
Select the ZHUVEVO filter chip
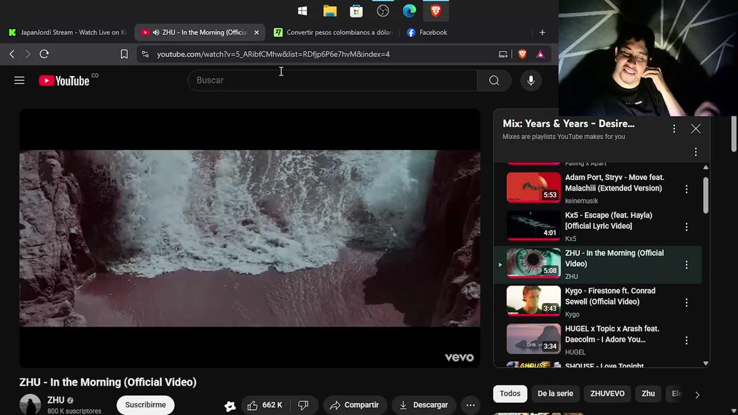click(x=607, y=394)
